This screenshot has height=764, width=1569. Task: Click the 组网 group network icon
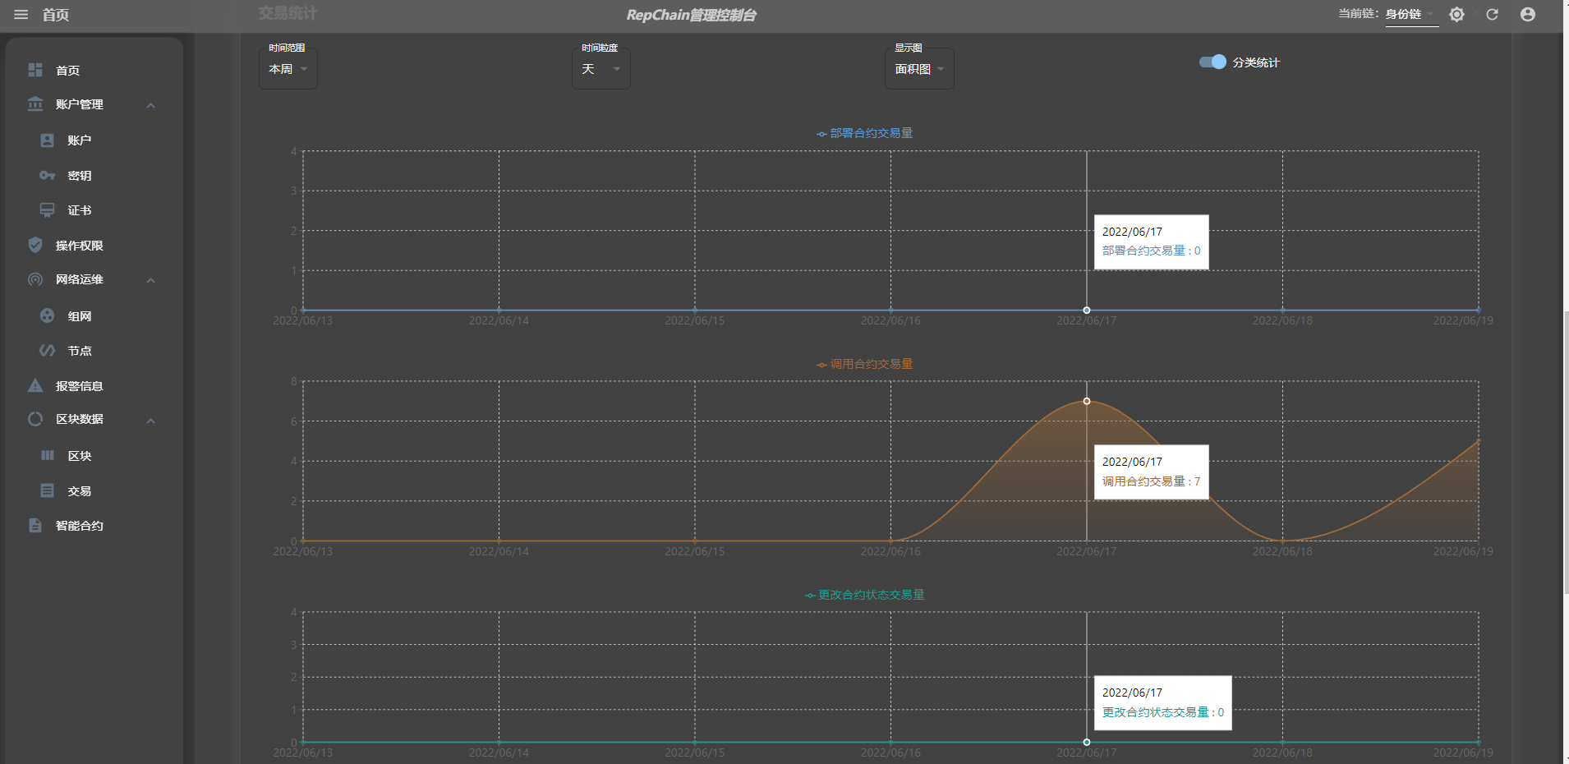(x=48, y=315)
